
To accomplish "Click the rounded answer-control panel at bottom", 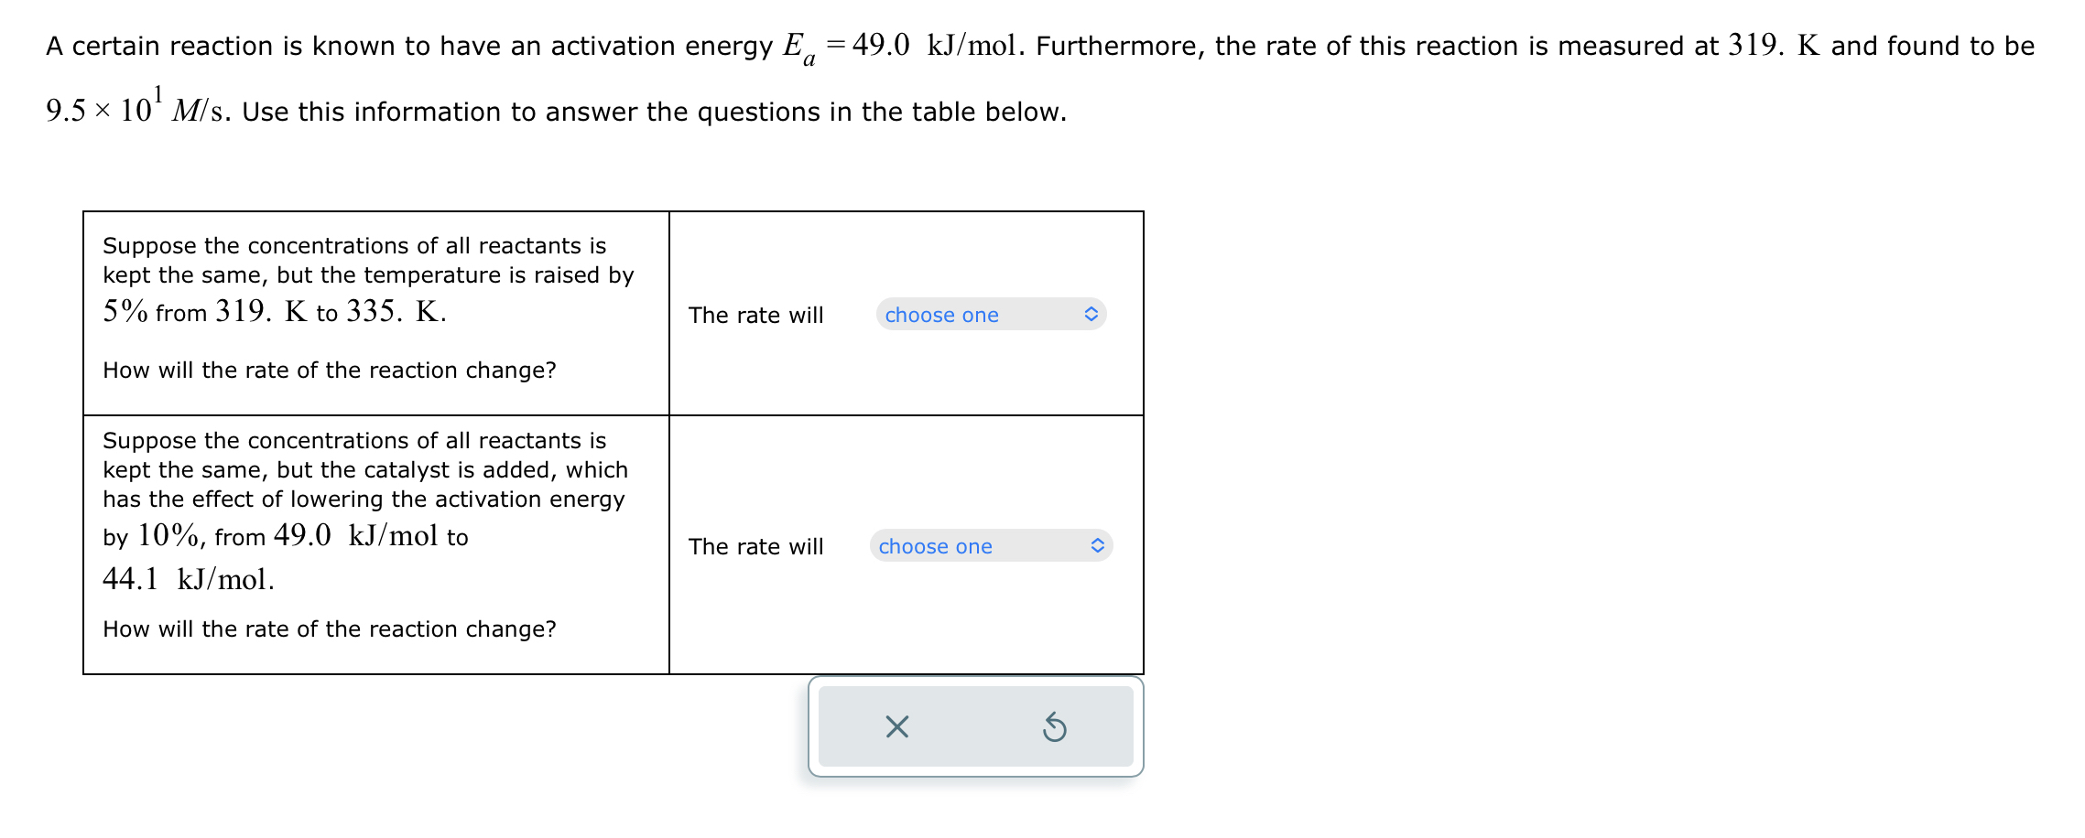I will [x=976, y=726].
